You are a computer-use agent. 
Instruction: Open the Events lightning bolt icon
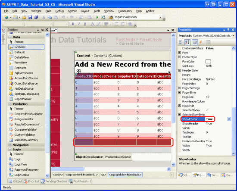201,42
